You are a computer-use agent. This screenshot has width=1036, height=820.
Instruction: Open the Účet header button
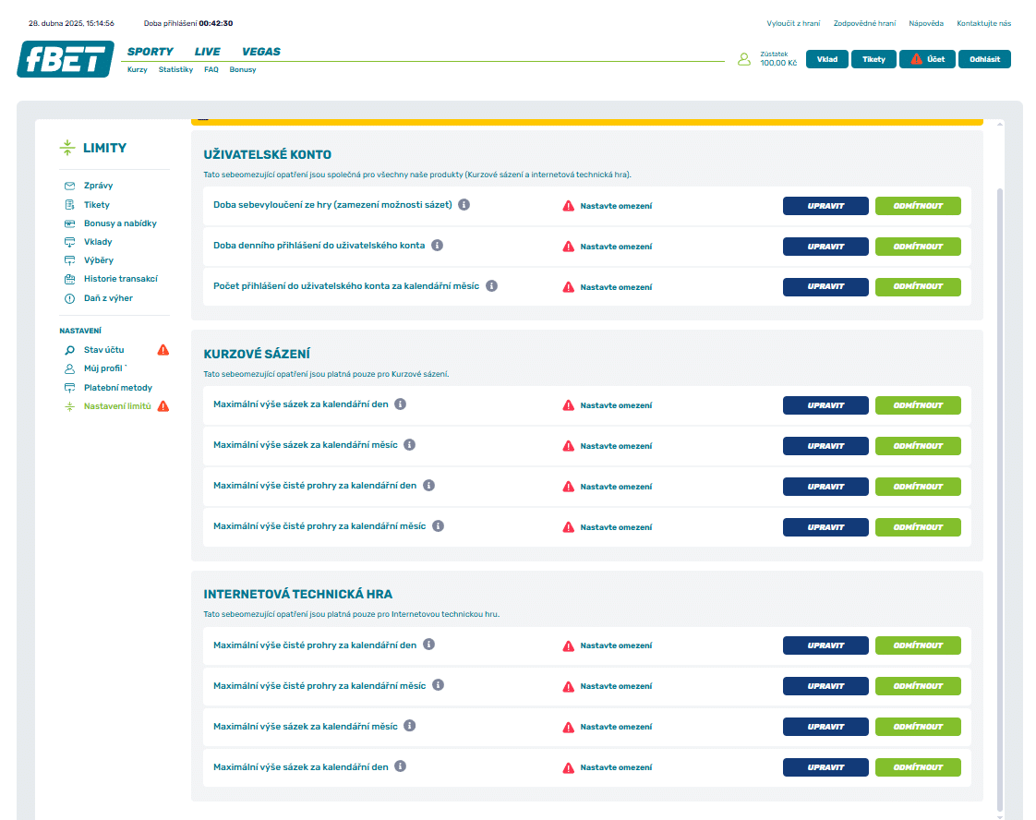point(928,59)
